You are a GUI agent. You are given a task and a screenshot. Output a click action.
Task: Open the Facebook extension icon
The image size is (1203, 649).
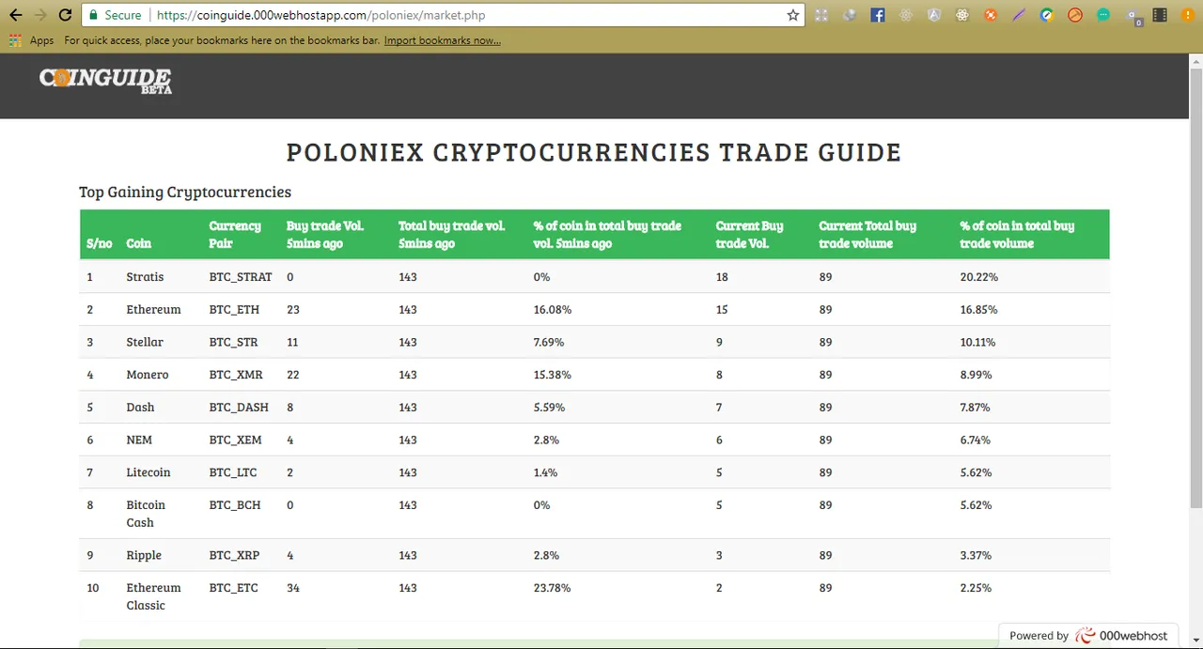(878, 15)
